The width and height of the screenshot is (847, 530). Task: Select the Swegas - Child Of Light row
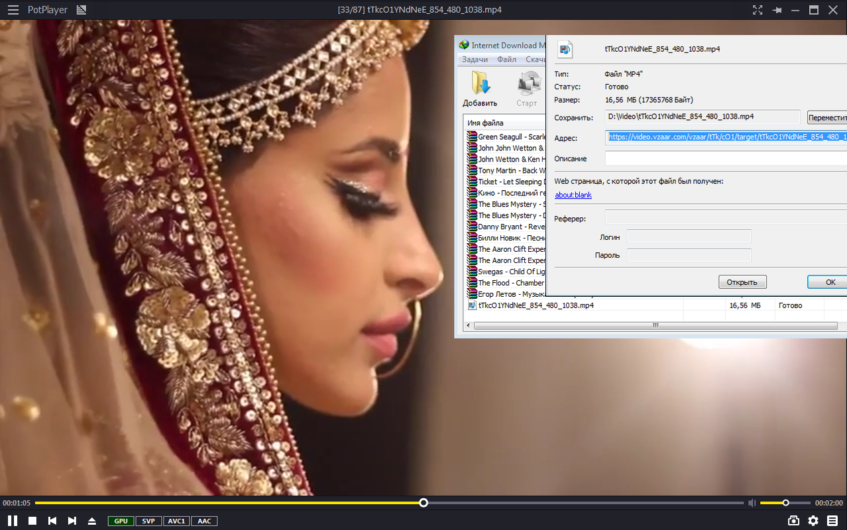tap(506, 272)
